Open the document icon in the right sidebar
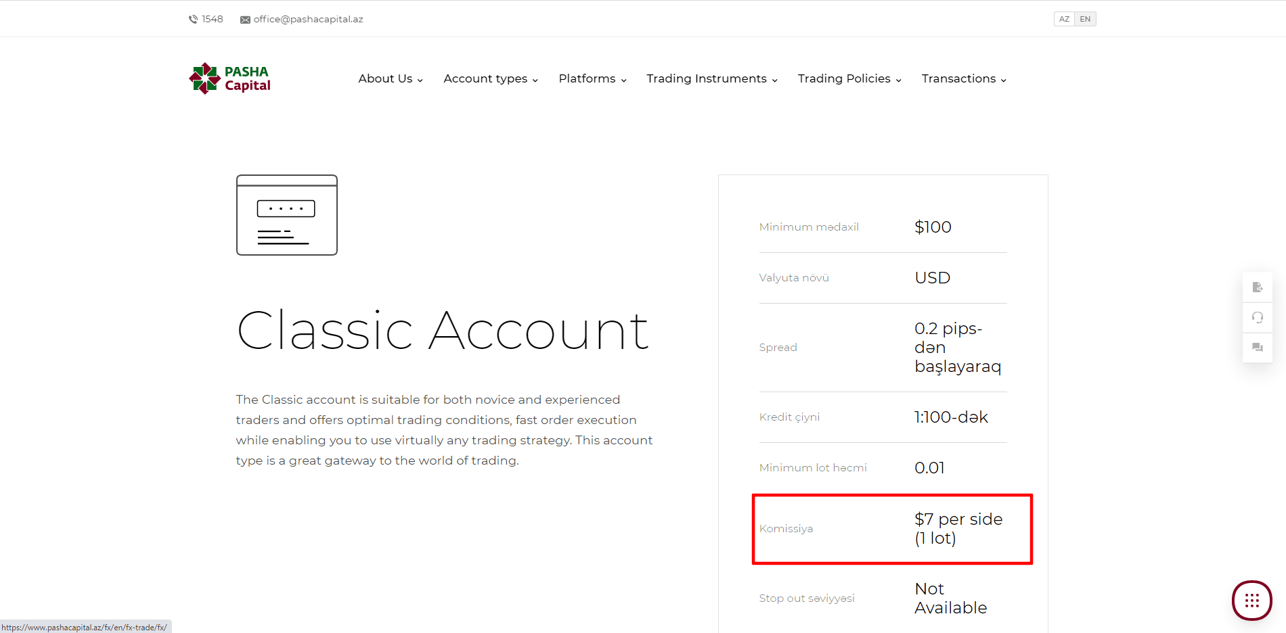 [1258, 287]
